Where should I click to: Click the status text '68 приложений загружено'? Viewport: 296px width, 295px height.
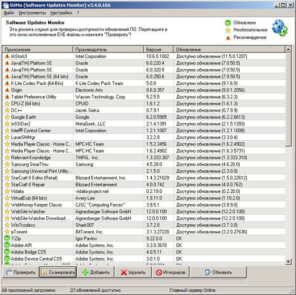(29, 290)
